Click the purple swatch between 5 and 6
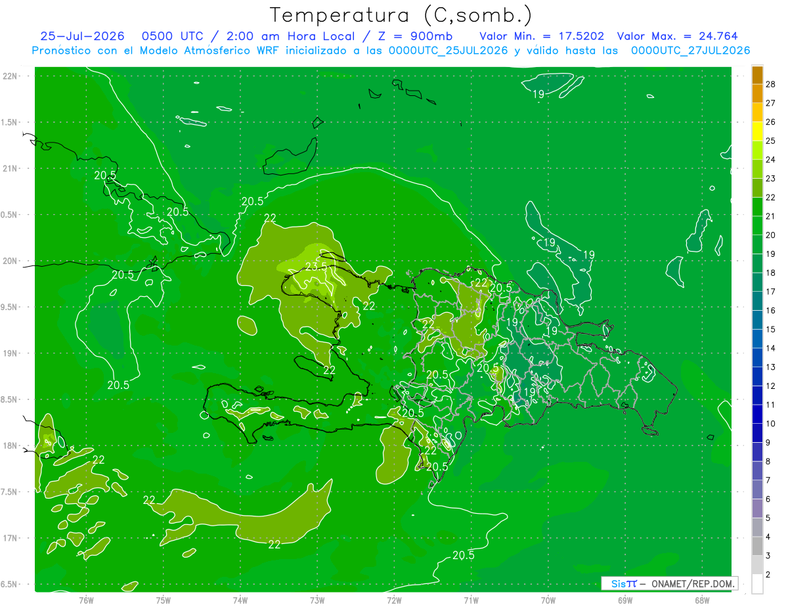788x609 pixels. [x=757, y=508]
